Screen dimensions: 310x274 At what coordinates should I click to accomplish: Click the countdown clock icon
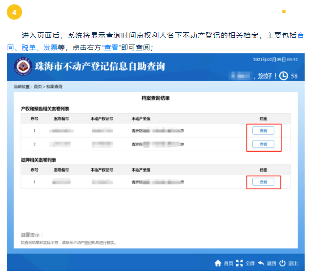(283, 76)
